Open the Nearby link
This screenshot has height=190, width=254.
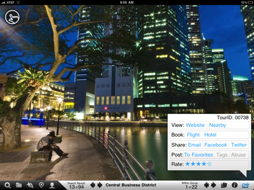pyautogui.click(x=217, y=125)
